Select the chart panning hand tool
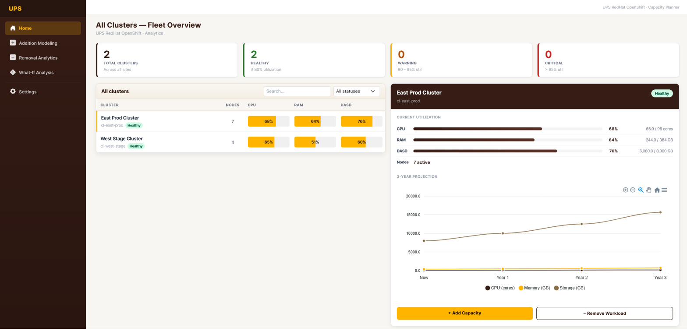 click(x=648, y=190)
